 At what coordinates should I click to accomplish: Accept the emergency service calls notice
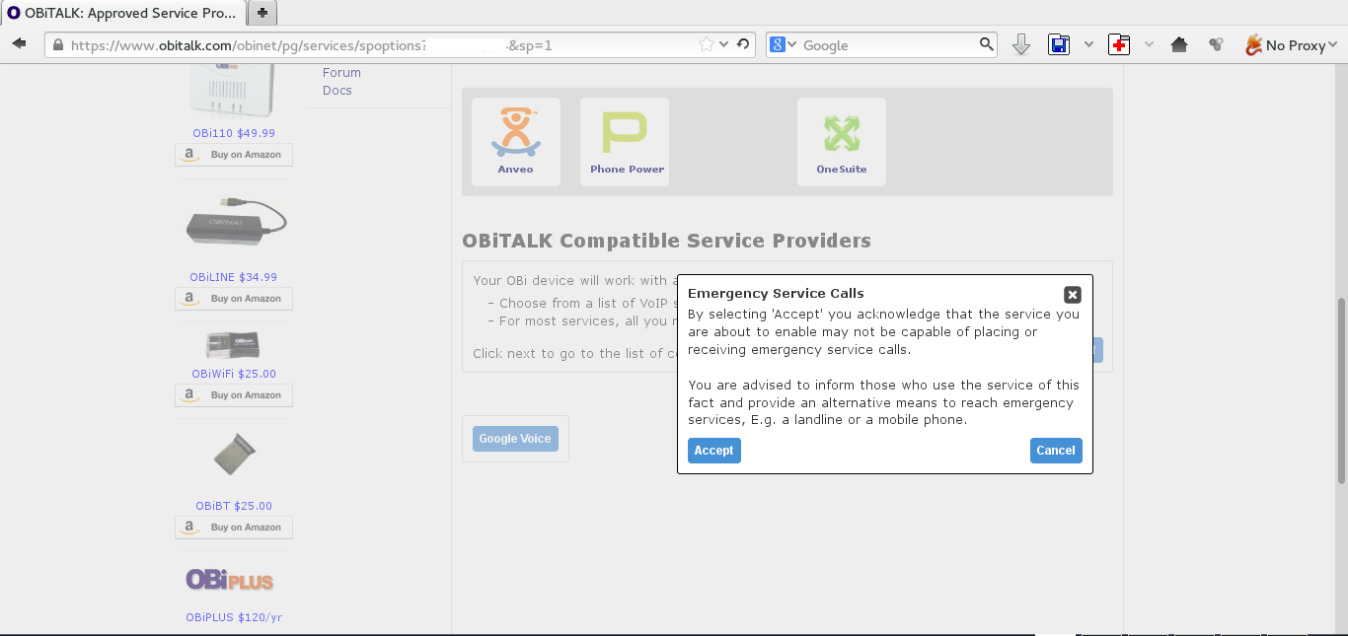pyautogui.click(x=713, y=451)
